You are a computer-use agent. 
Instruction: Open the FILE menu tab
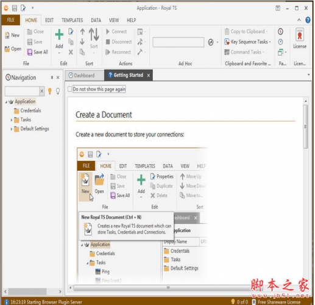click(x=11, y=20)
